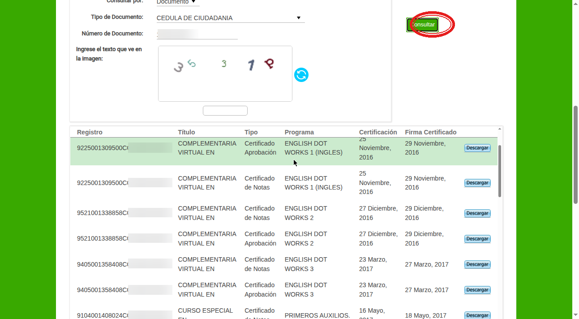Viewport: 579px width, 319px height.
Task: Download English Dot Works 2 Certificado de Notas
Action: click(477, 213)
